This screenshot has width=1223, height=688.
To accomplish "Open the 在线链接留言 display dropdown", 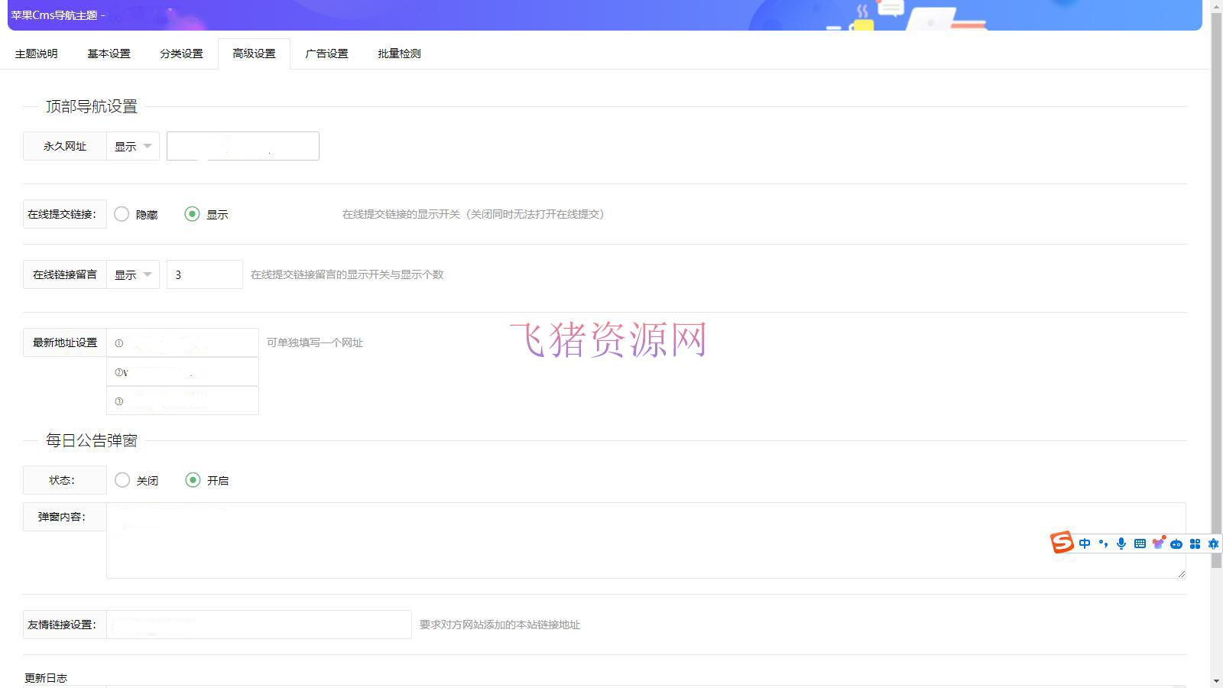I will click(x=132, y=274).
